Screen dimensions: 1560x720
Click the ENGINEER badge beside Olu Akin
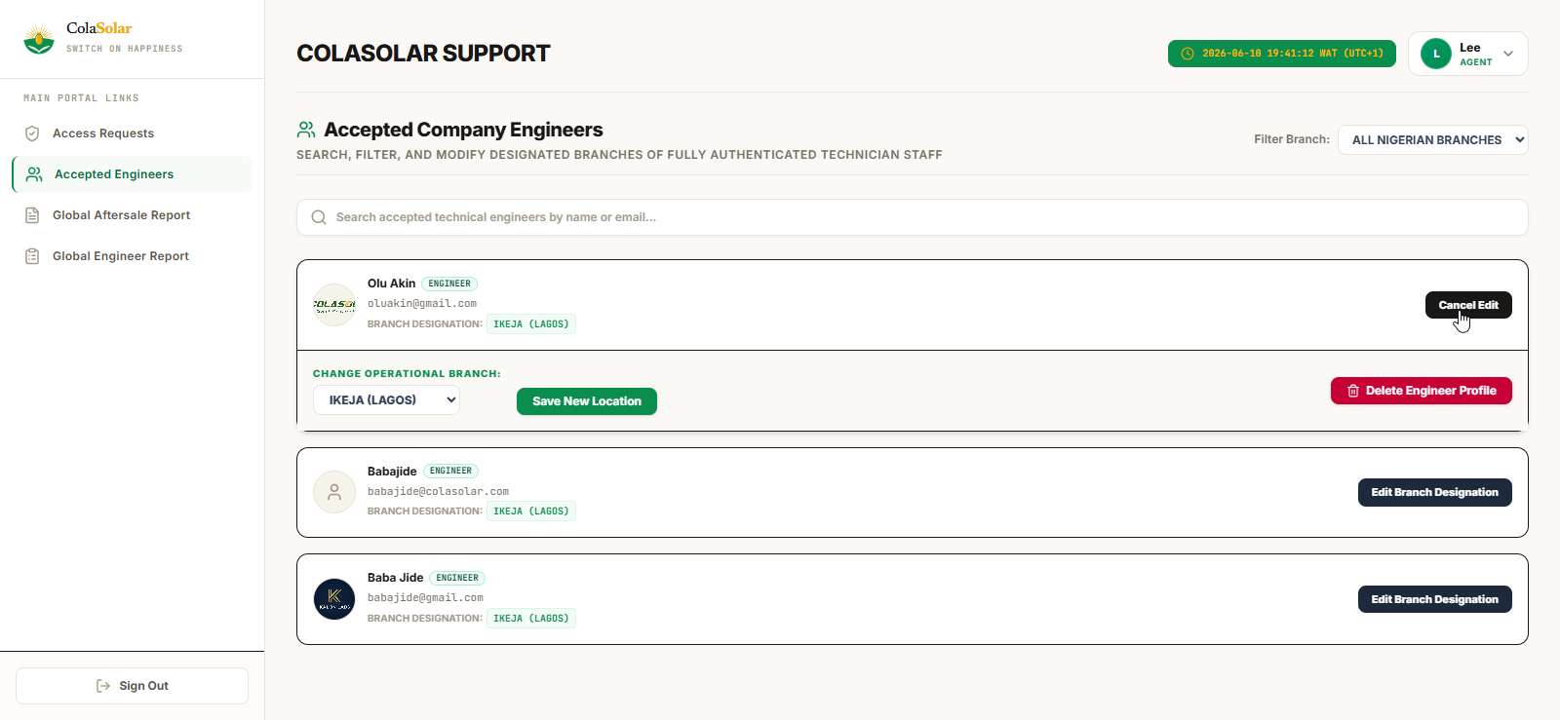(x=449, y=284)
